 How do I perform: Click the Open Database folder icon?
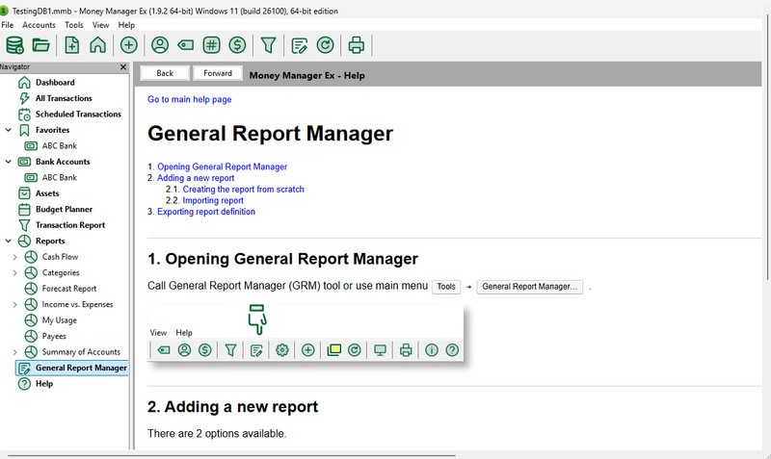tap(40, 45)
